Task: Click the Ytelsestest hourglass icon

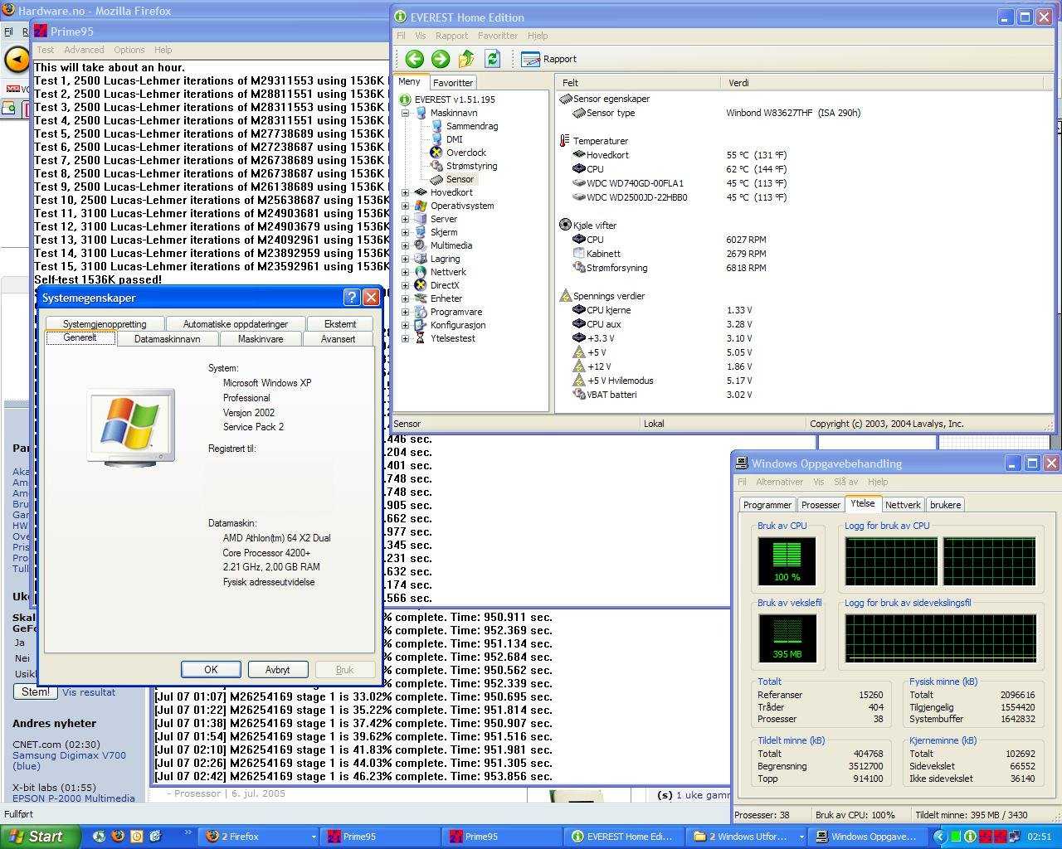Action: coord(421,338)
